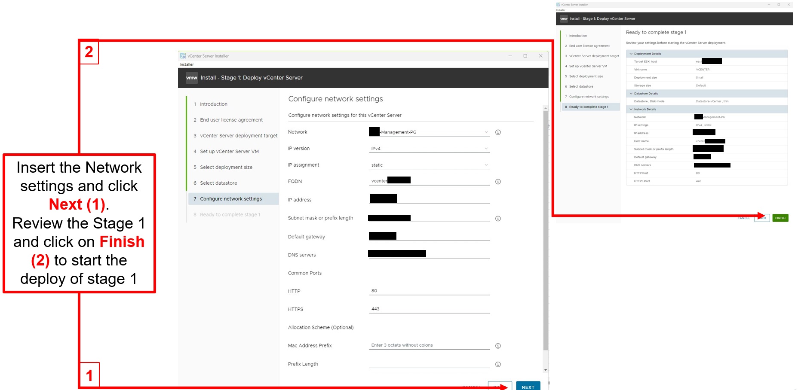Click the HTTPS port field showing 443
The image size is (798, 390).
429,309
